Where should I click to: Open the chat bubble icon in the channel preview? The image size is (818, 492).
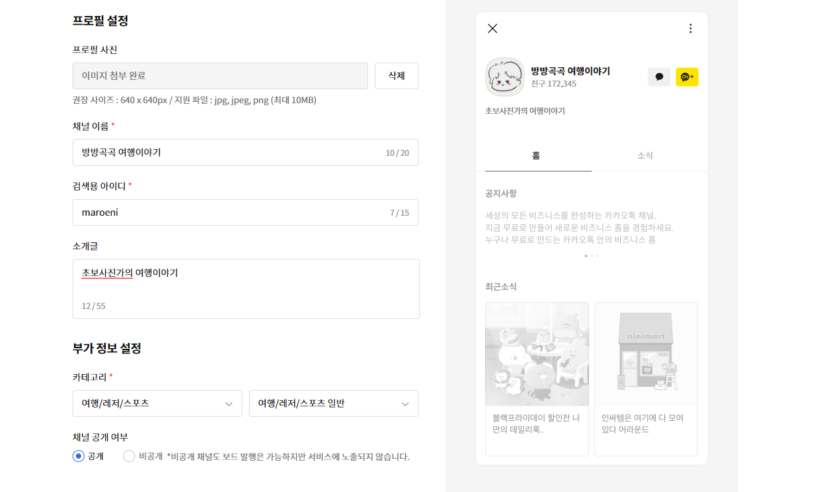(659, 77)
